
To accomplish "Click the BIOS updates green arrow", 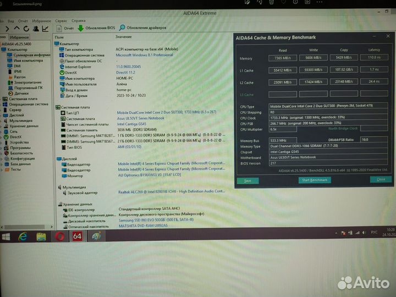I will click(81, 28).
